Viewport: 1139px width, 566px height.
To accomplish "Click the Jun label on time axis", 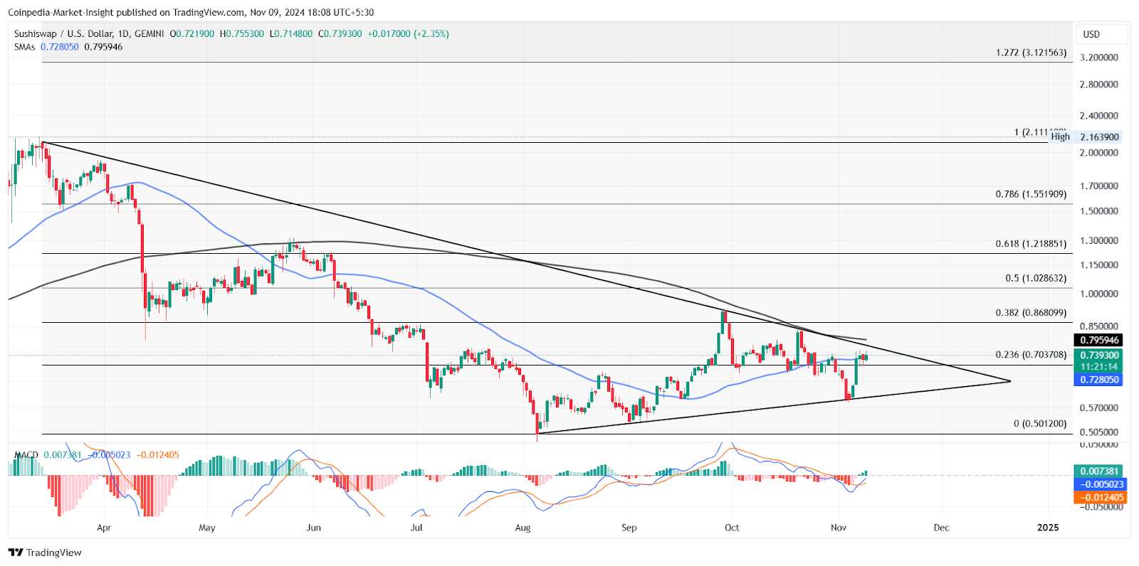I will [313, 528].
